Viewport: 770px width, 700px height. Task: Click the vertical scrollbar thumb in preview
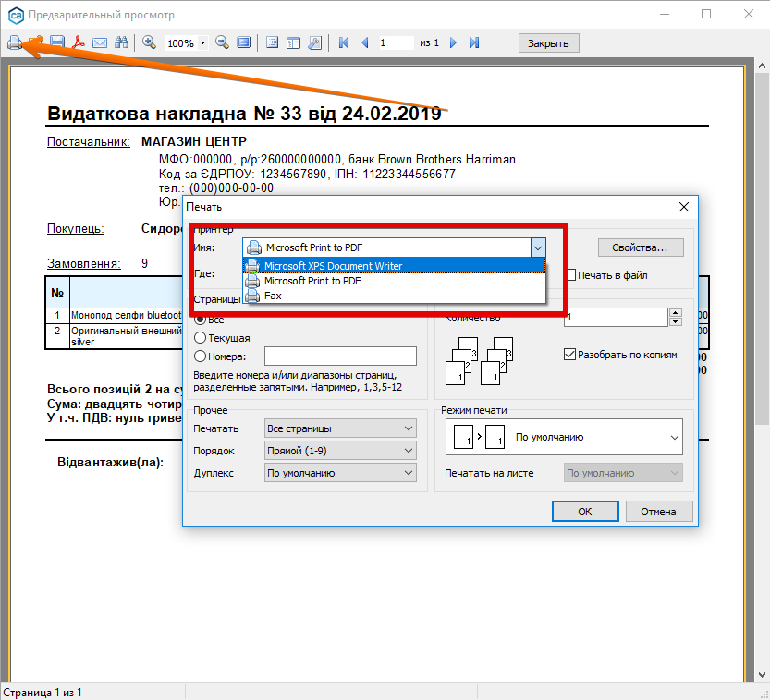click(762, 248)
